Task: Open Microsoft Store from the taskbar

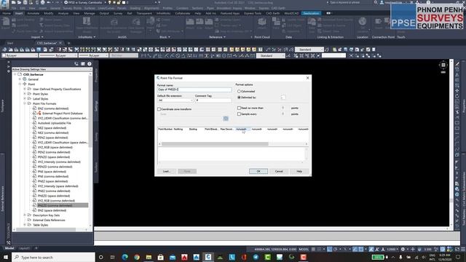Action: [160, 257]
